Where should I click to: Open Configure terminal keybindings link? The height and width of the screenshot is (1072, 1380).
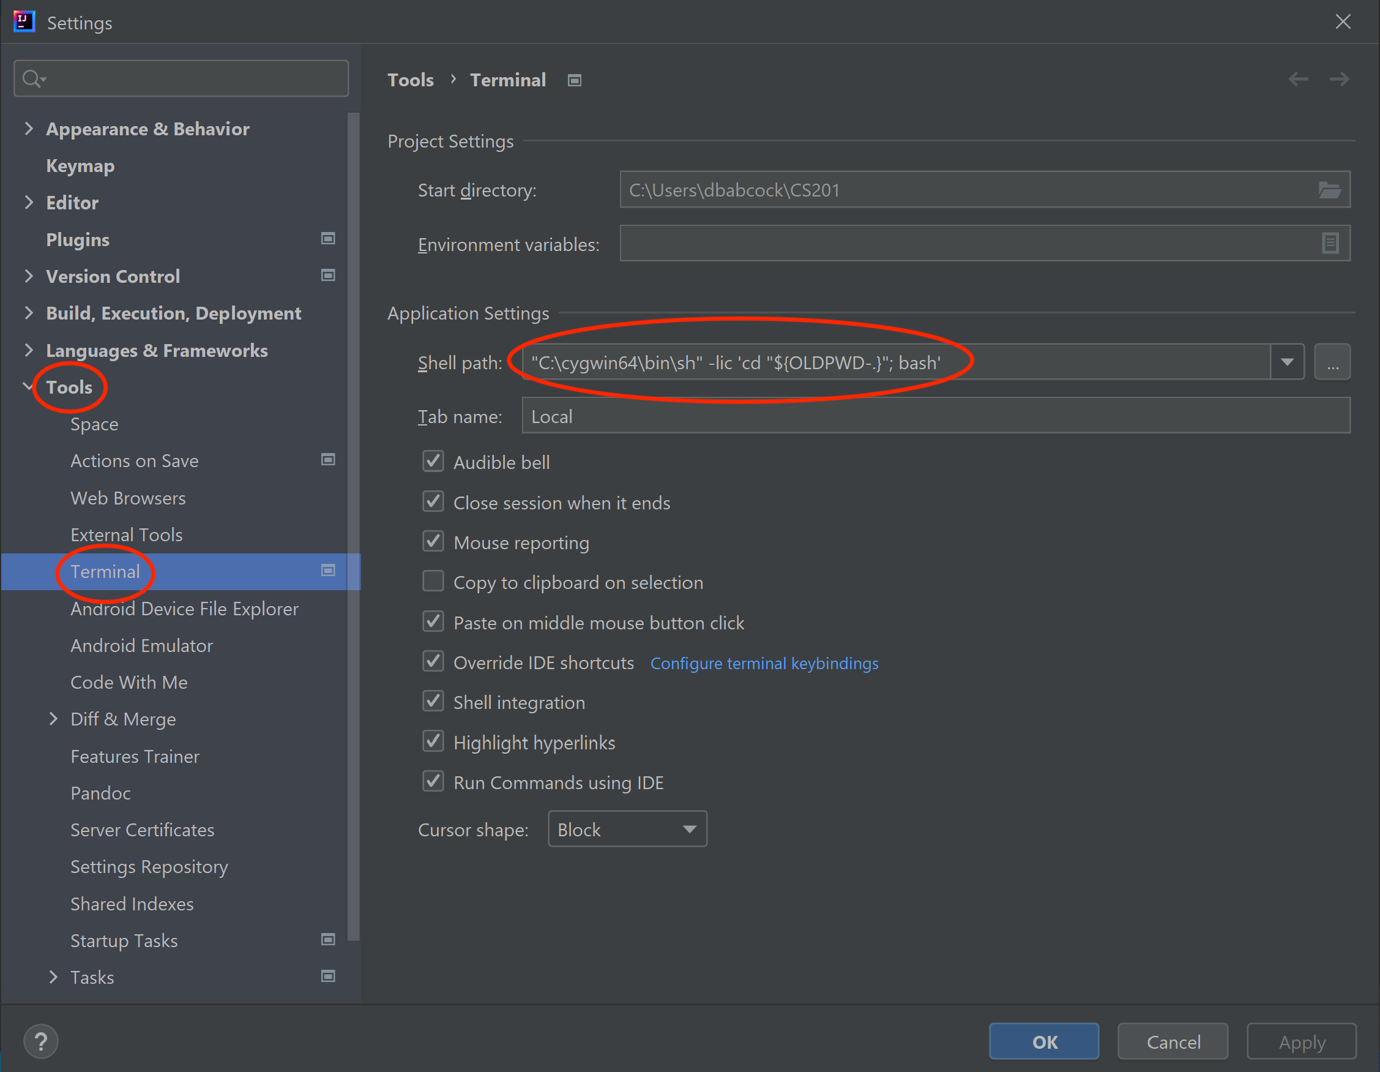[x=764, y=663]
